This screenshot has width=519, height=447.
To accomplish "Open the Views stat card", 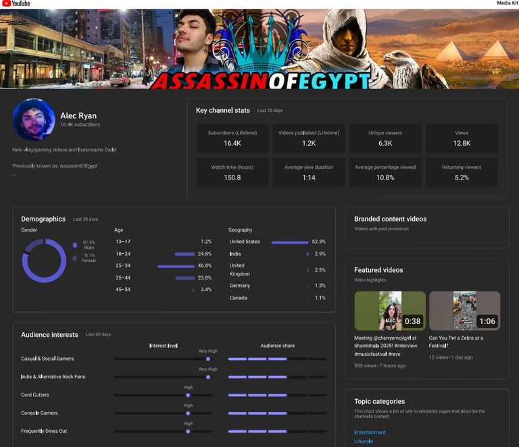I will (462, 138).
